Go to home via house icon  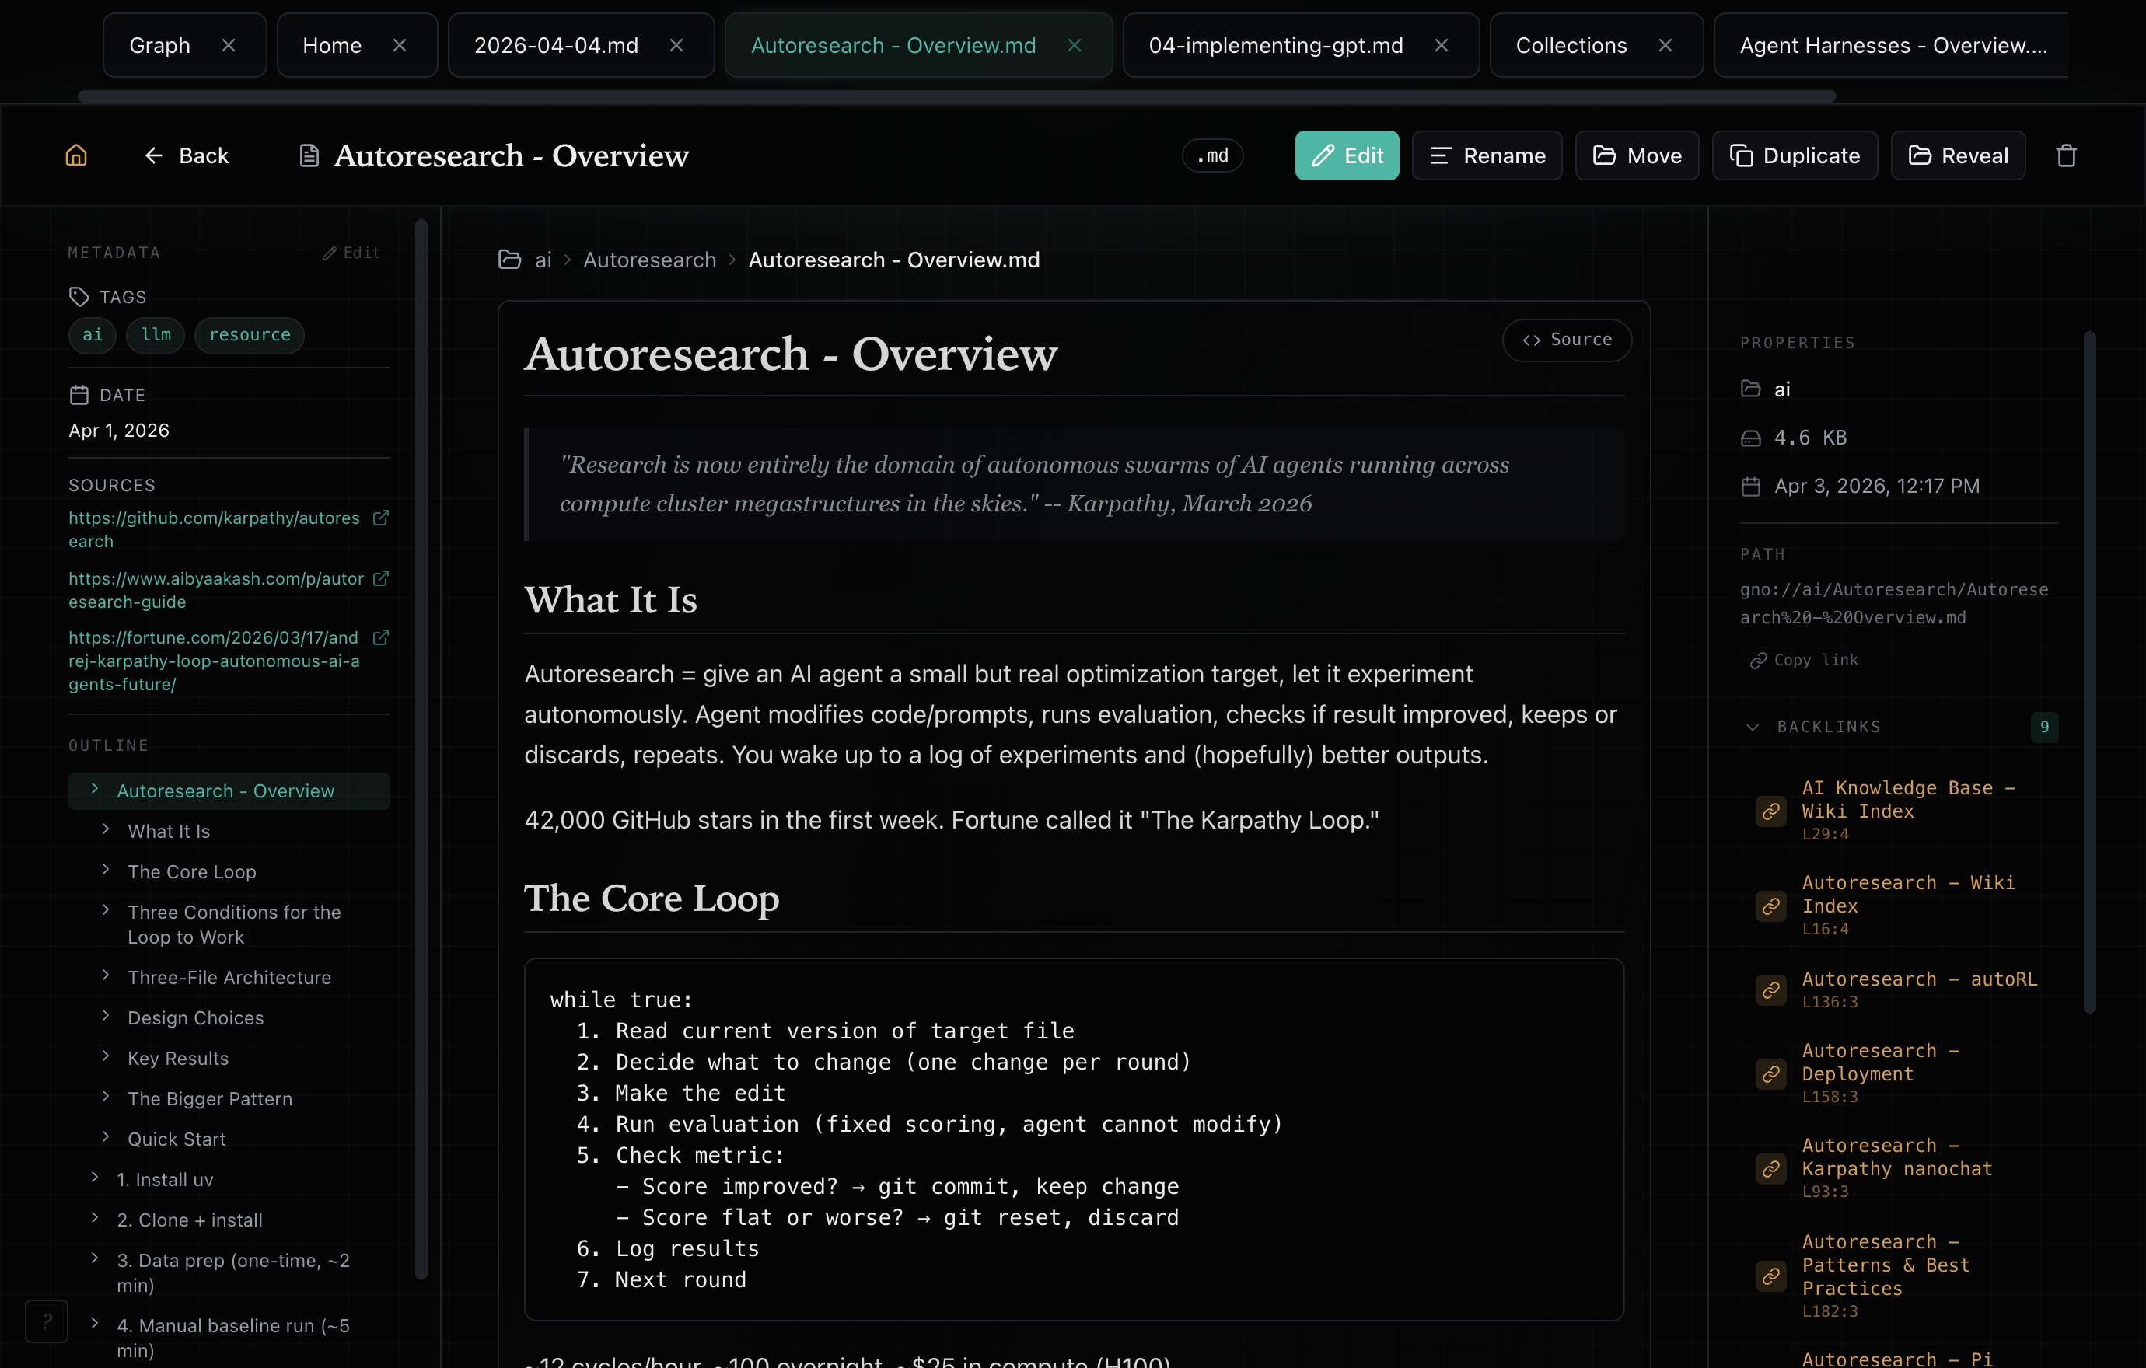(x=77, y=156)
